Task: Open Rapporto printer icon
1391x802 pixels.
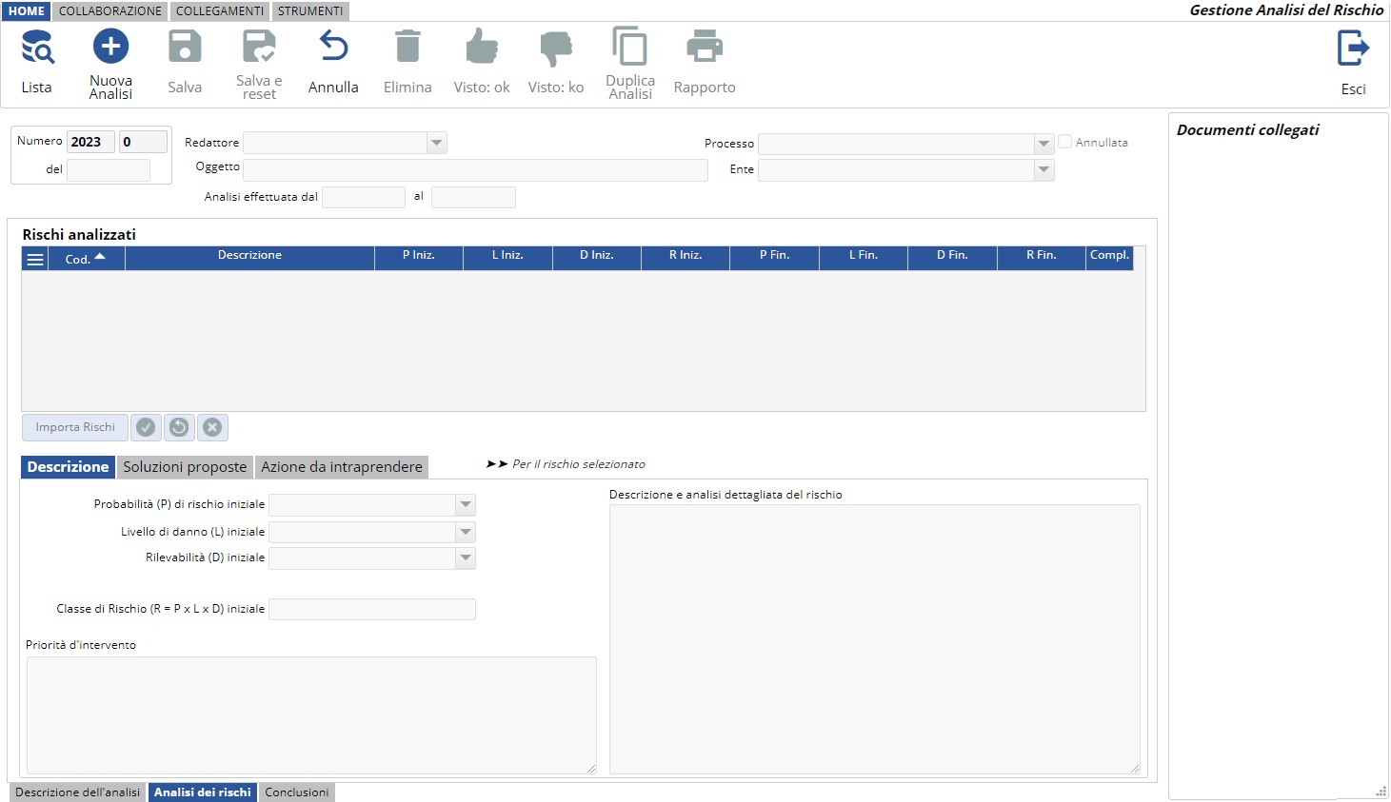Action: pyautogui.click(x=705, y=47)
